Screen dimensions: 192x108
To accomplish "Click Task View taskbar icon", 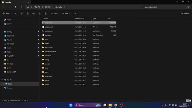I will click(x=105, y=105).
